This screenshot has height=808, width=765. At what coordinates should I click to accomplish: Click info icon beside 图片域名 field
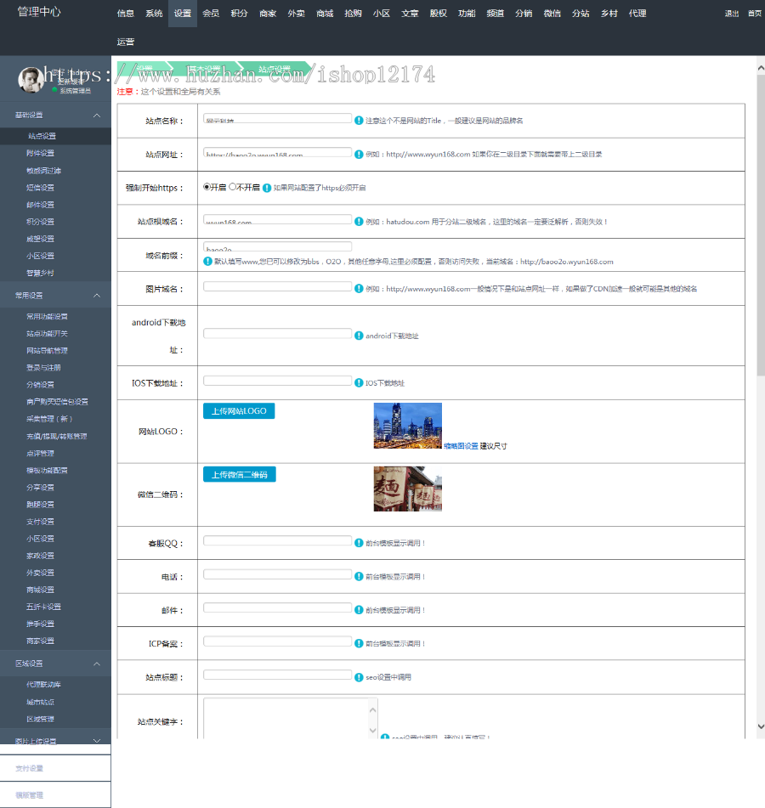(359, 289)
